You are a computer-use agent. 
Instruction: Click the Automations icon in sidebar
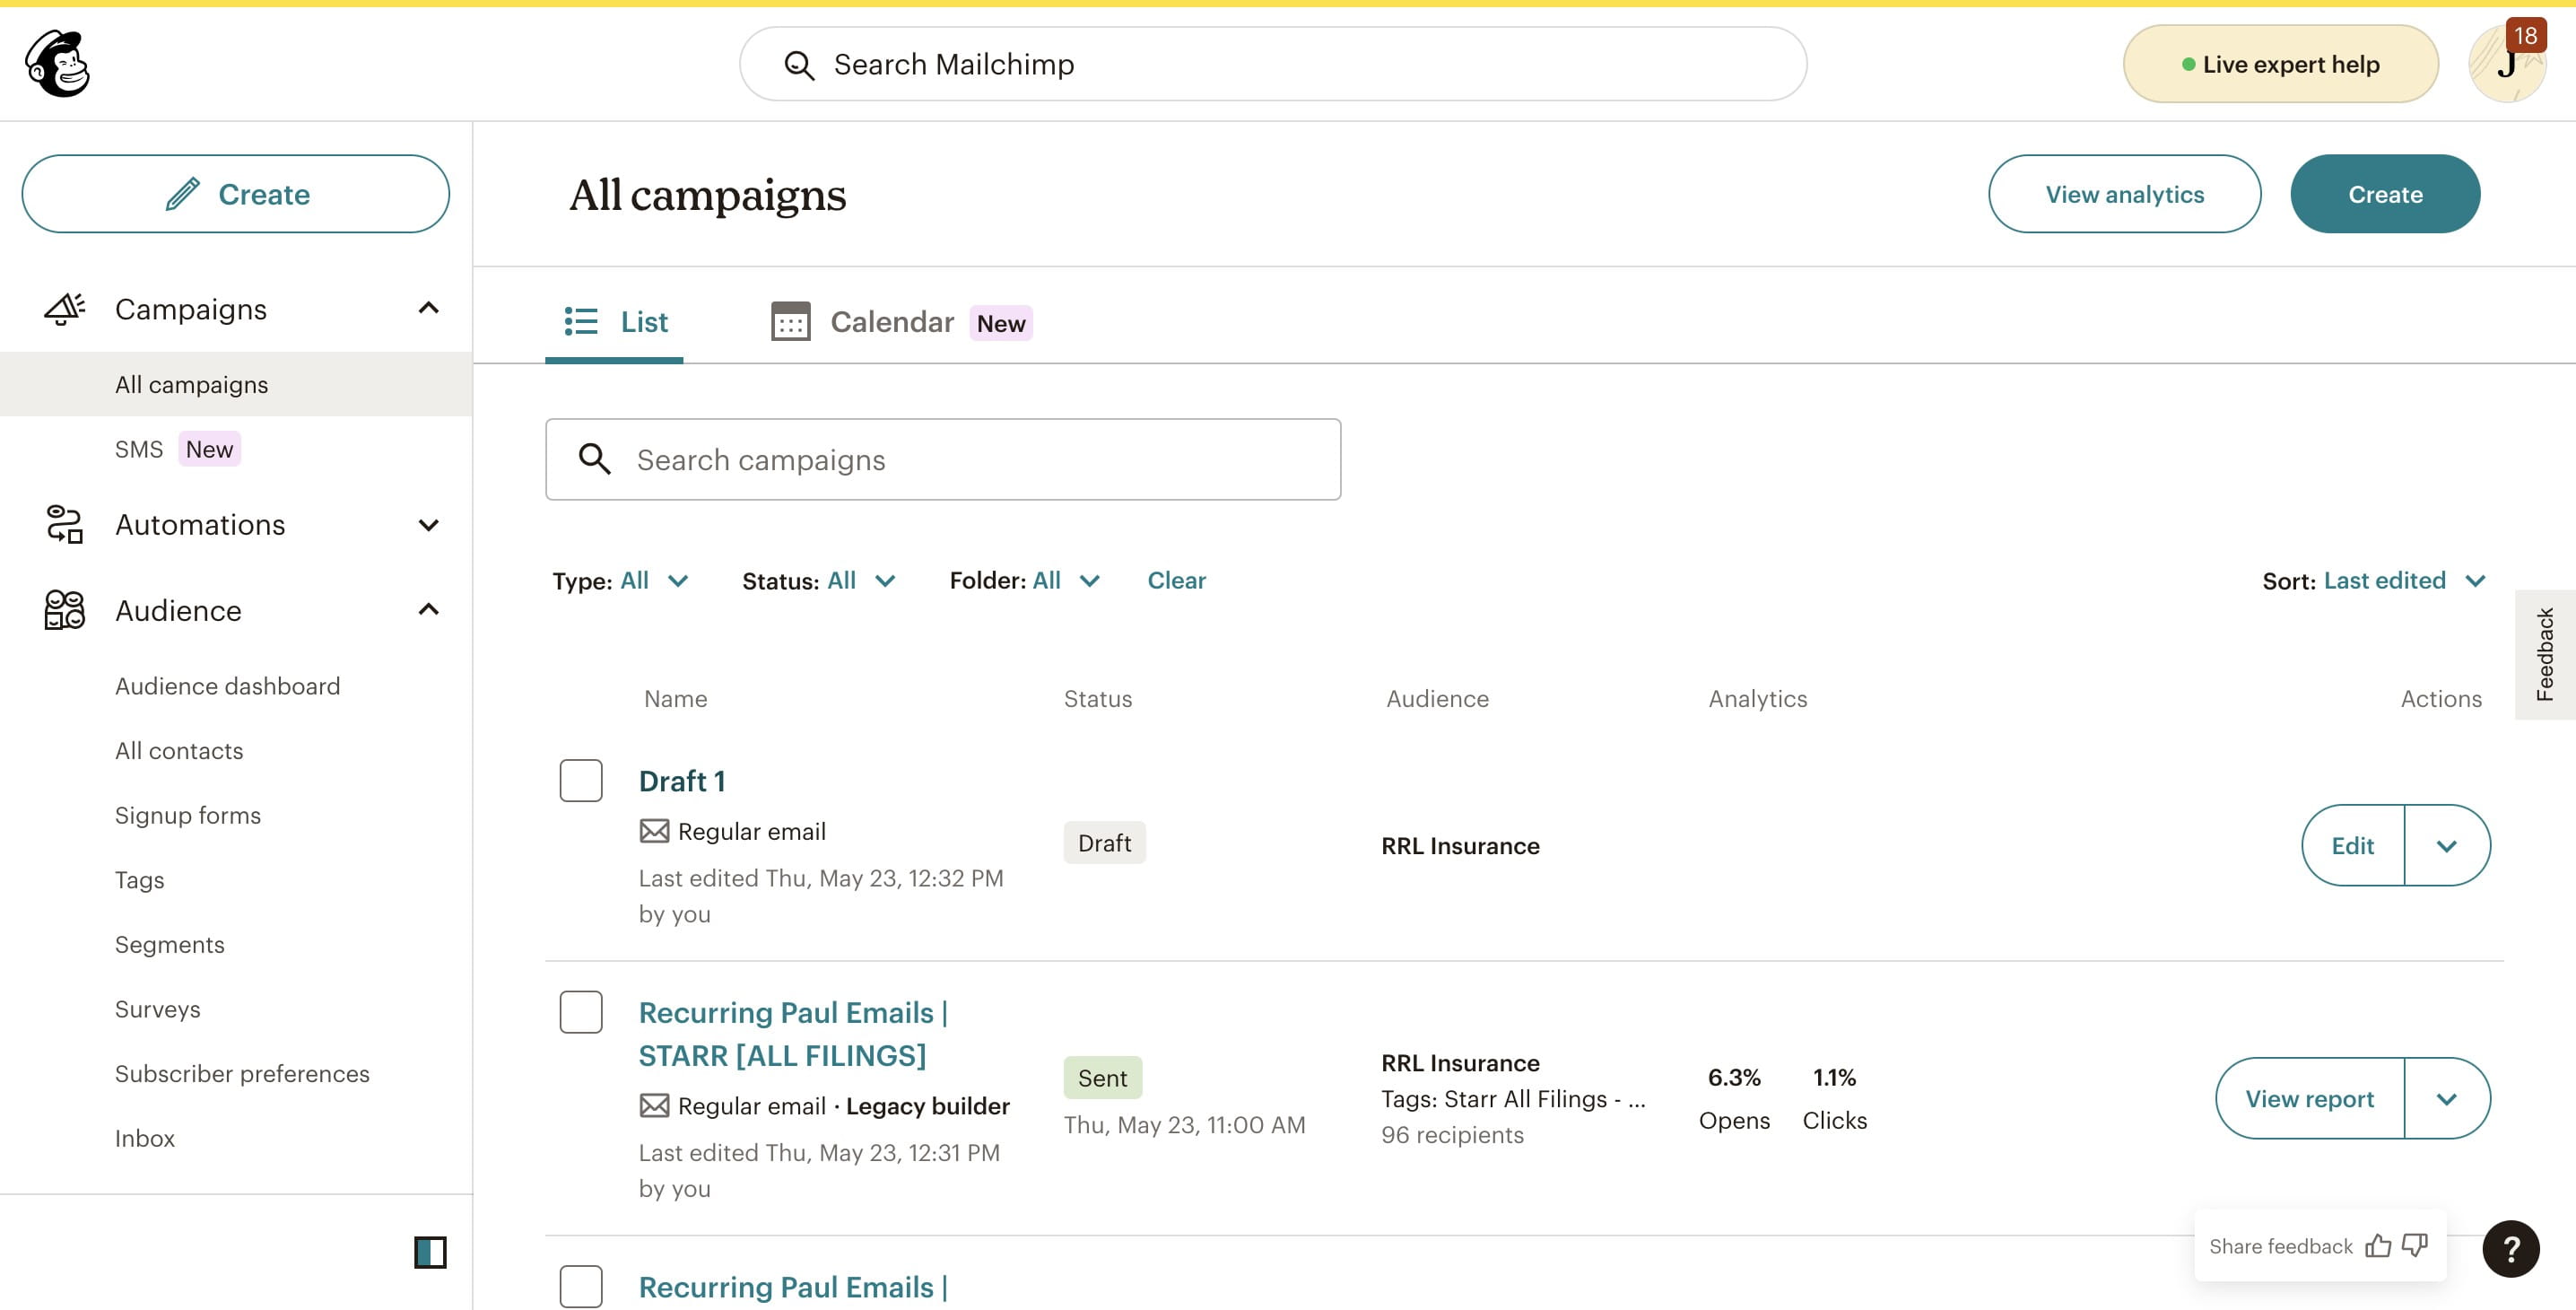(x=62, y=524)
